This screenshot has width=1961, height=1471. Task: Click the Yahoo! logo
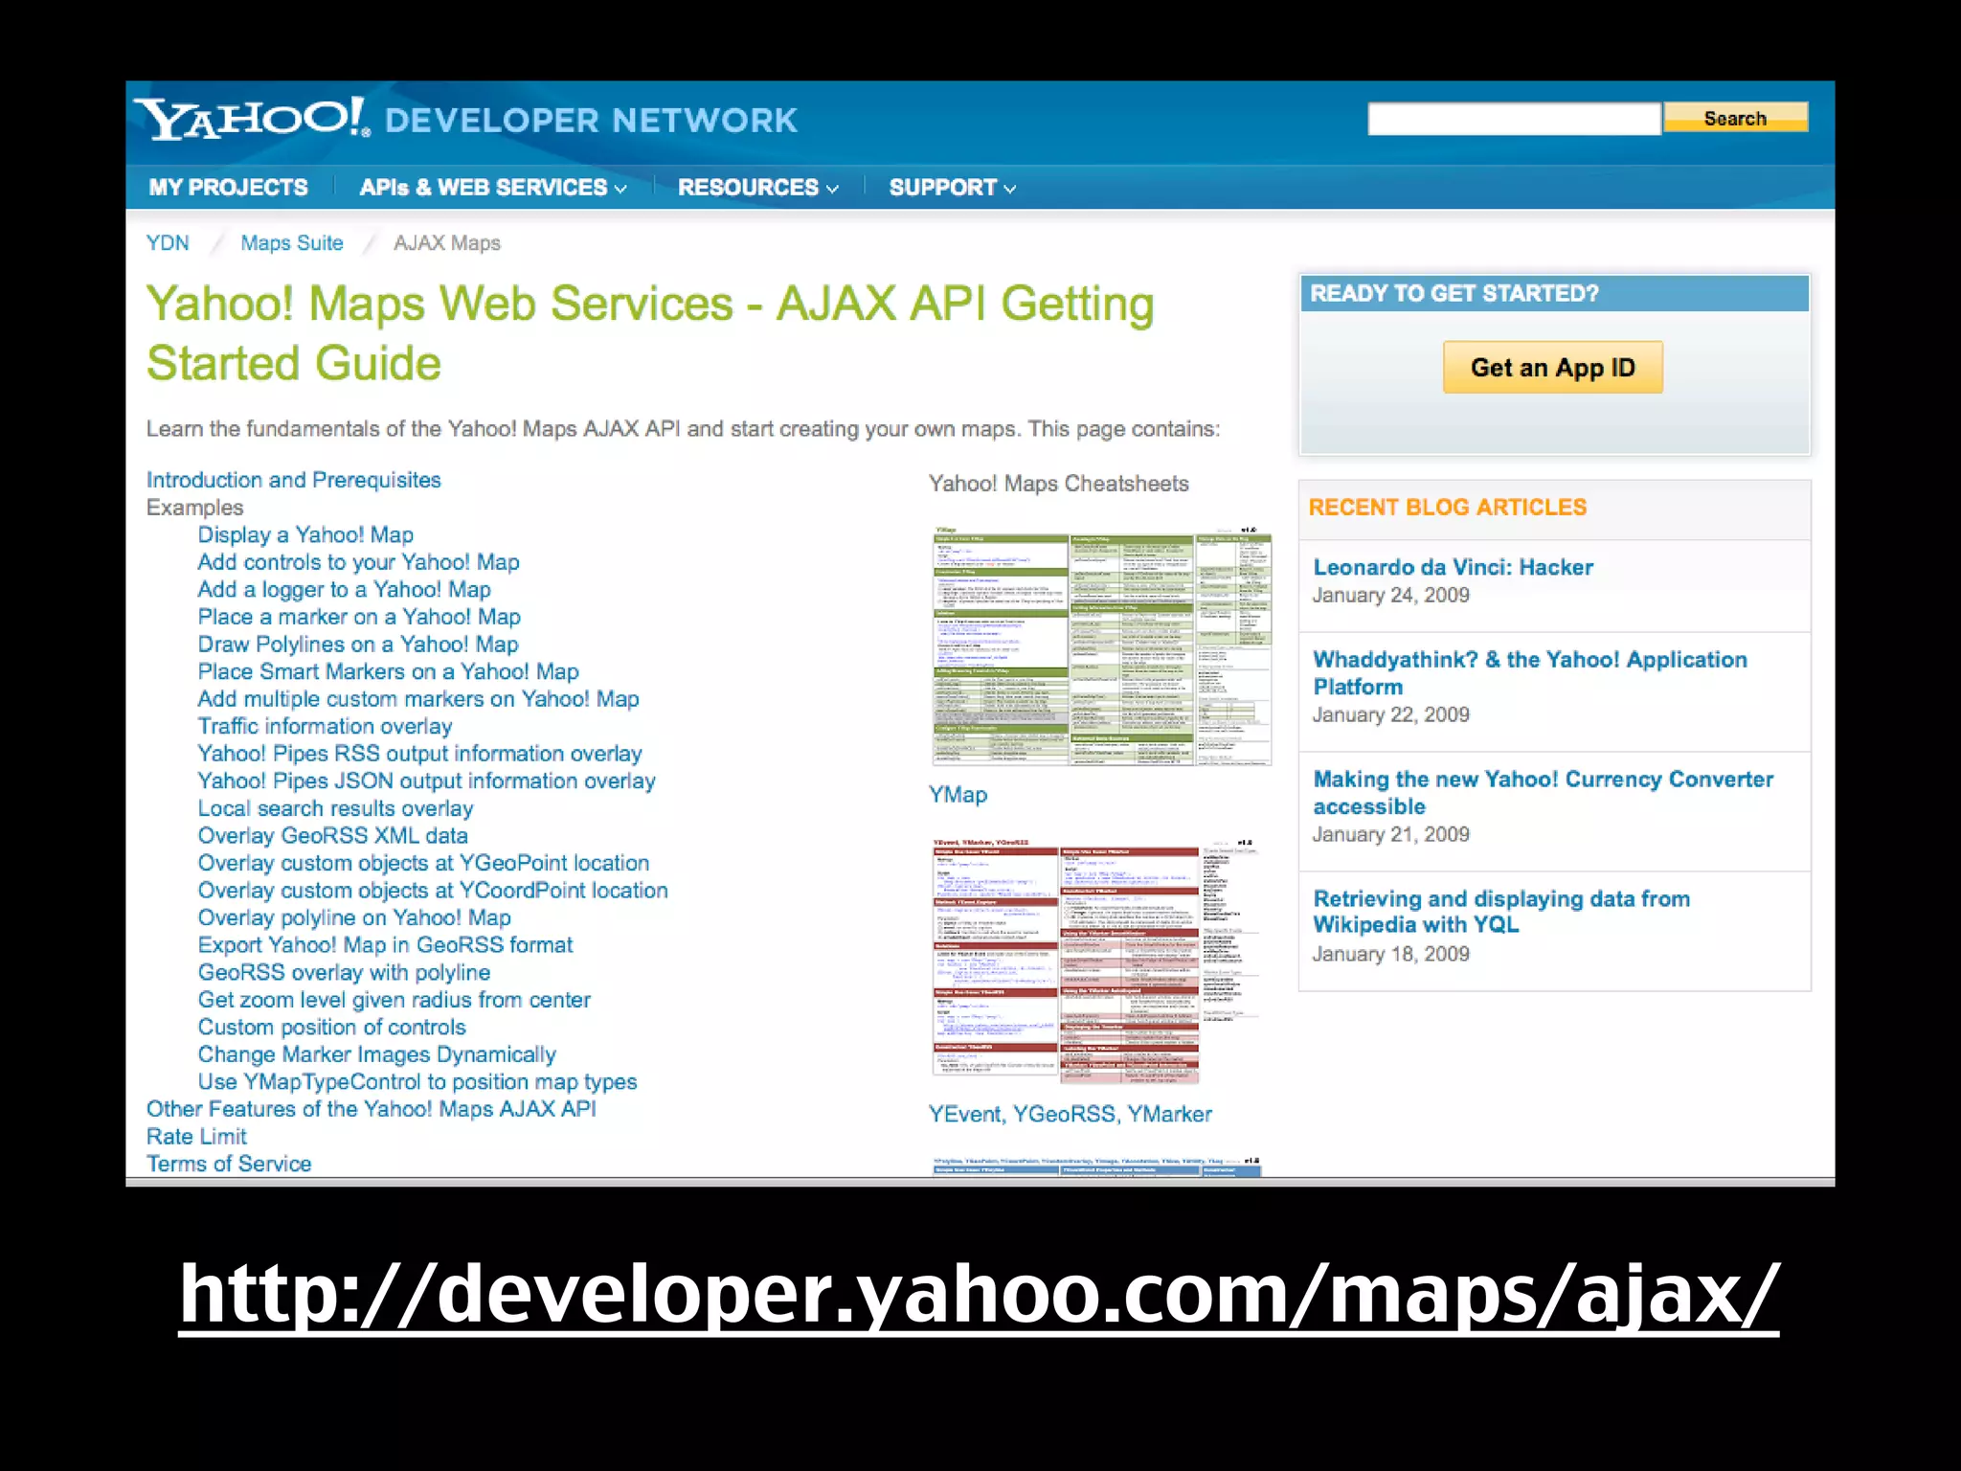point(251,119)
